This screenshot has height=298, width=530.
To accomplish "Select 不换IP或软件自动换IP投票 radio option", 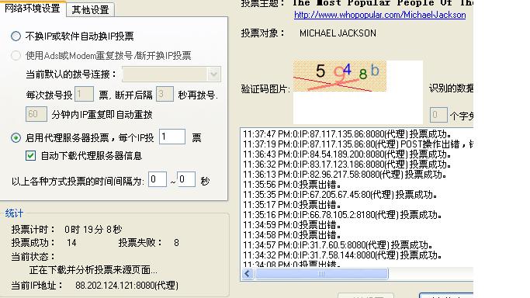I will (x=16, y=36).
